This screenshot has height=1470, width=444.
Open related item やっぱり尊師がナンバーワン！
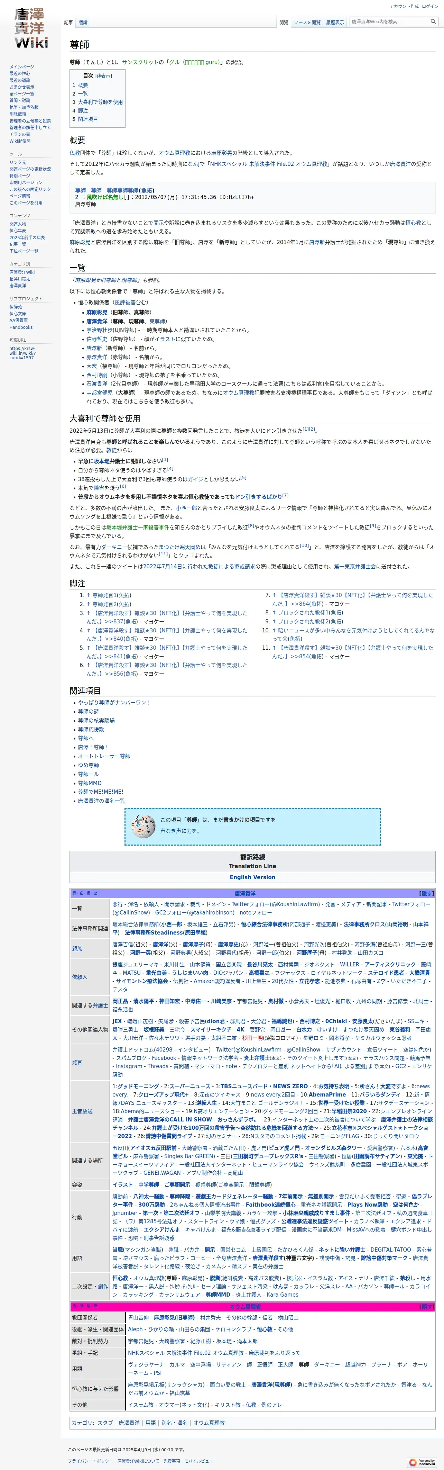point(114,703)
